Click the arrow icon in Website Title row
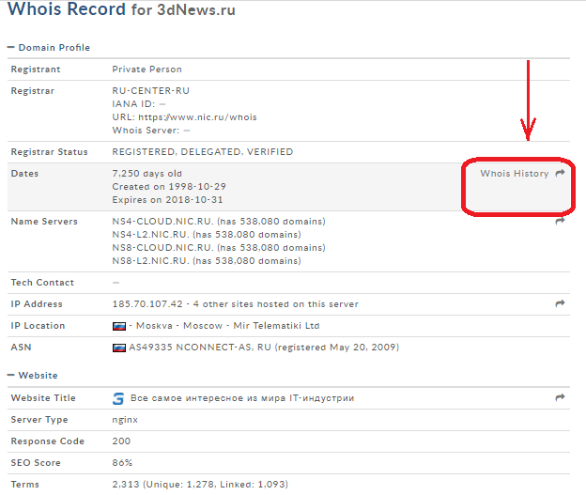The image size is (586, 495). 560,397
